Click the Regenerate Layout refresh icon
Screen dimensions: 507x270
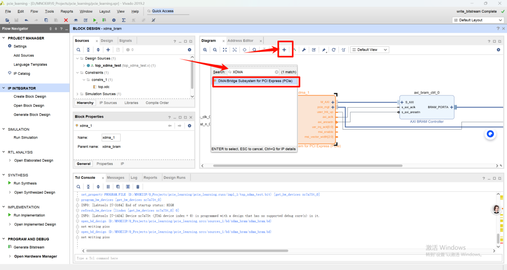pos(333,50)
